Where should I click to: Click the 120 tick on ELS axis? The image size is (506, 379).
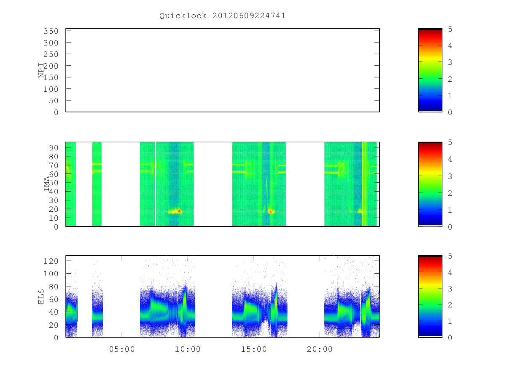point(51,261)
